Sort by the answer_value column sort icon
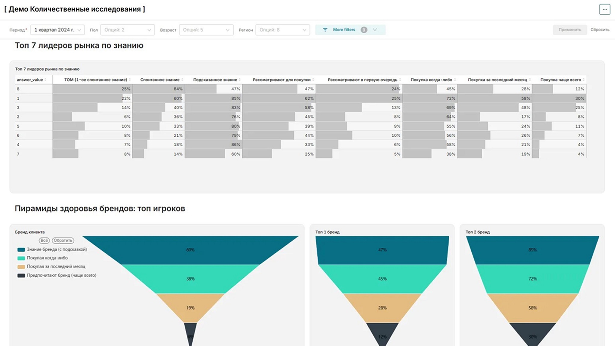The image size is (615, 346). [x=45, y=80]
